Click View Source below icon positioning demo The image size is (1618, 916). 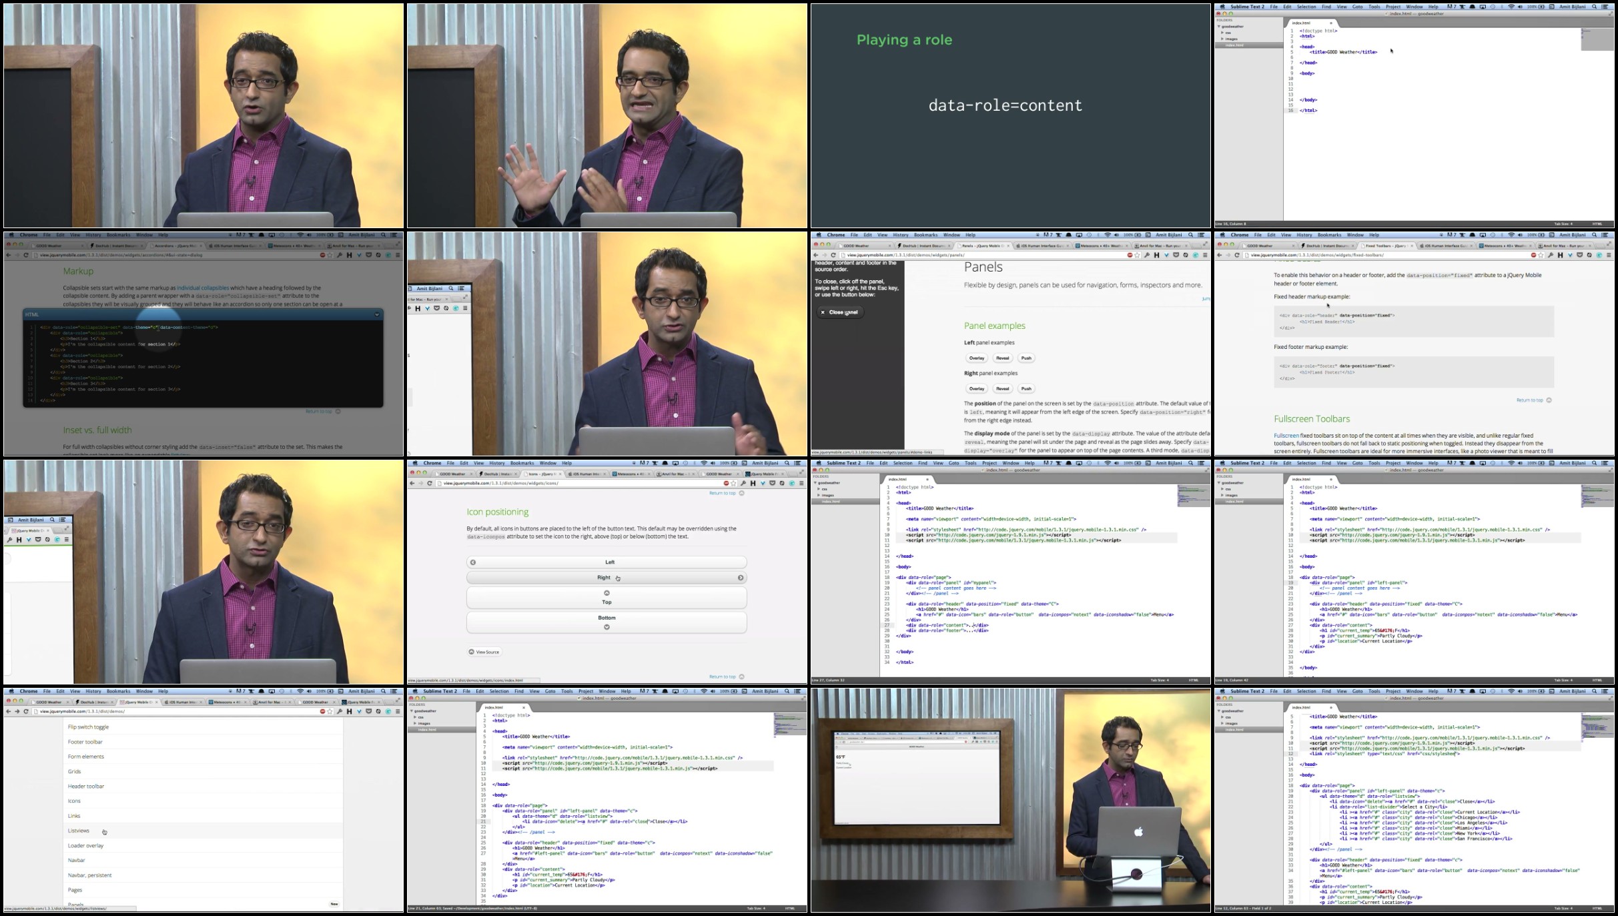pyautogui.click(x=484, y=652)
